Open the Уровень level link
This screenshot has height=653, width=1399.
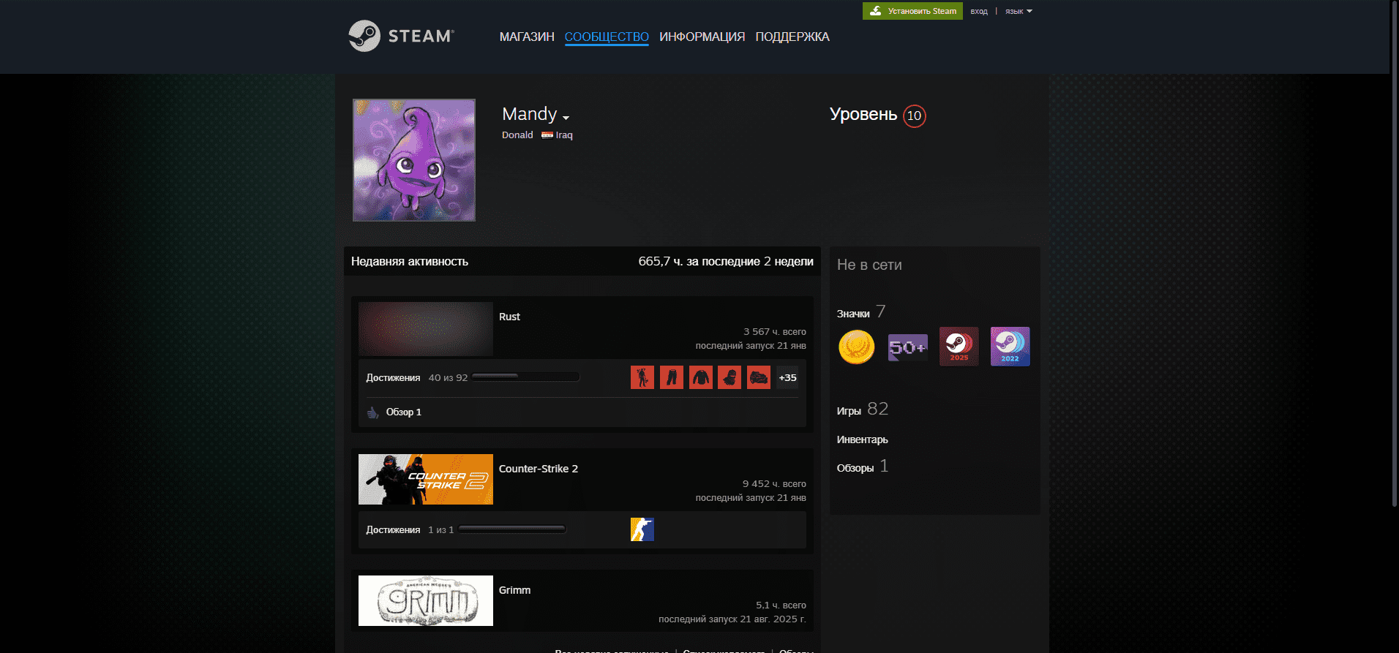tap(863, 115)
